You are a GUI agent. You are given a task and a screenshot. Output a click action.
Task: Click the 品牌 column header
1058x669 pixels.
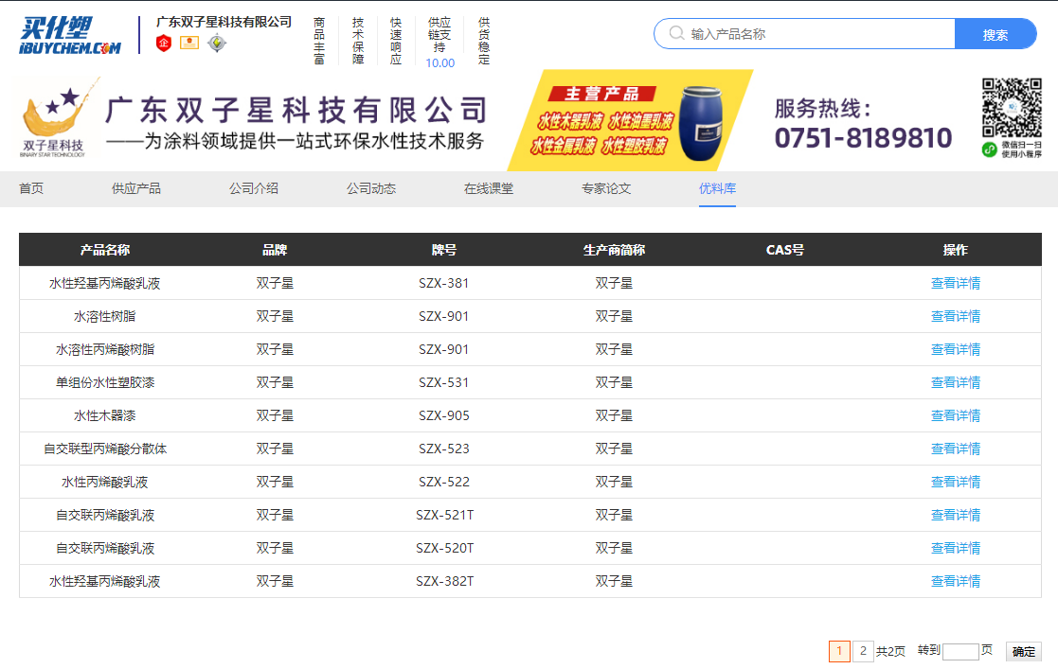[275, 250]
